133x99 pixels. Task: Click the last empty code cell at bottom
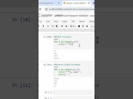[74, 98]
